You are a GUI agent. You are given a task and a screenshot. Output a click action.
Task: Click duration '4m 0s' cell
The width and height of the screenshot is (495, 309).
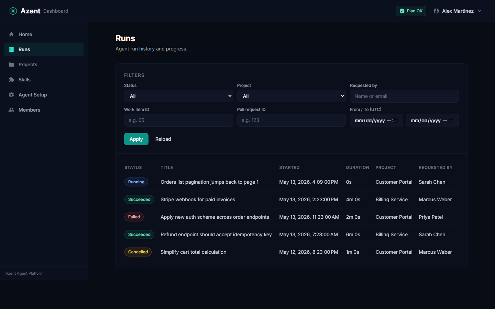353,199
